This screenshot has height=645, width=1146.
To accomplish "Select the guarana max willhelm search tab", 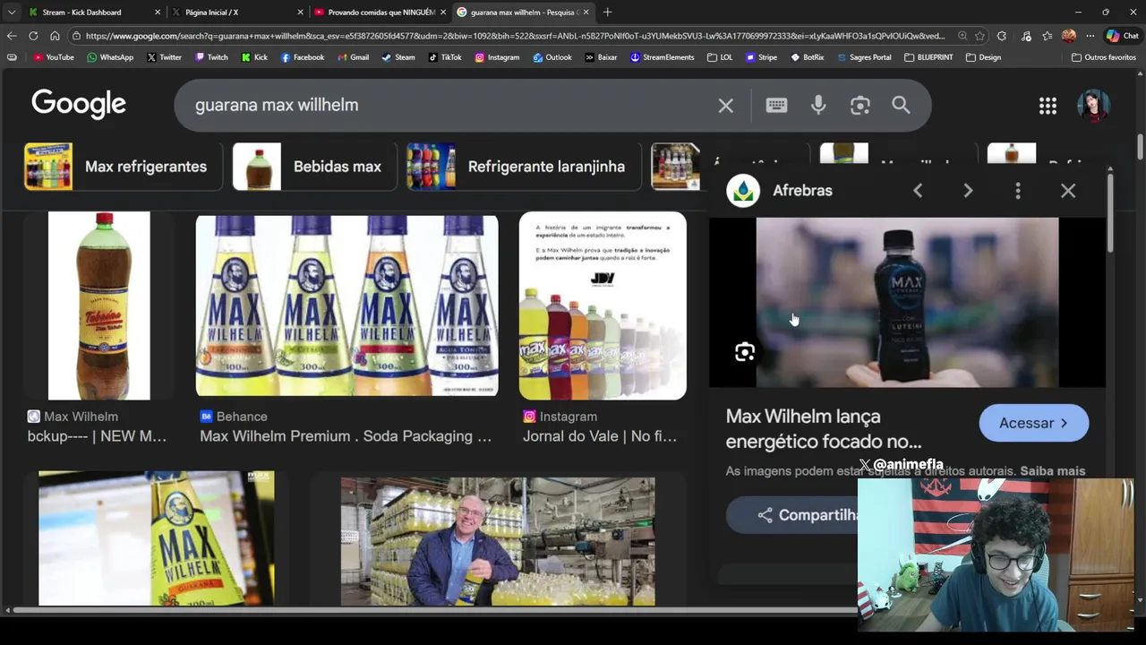I will coord(523,13).
